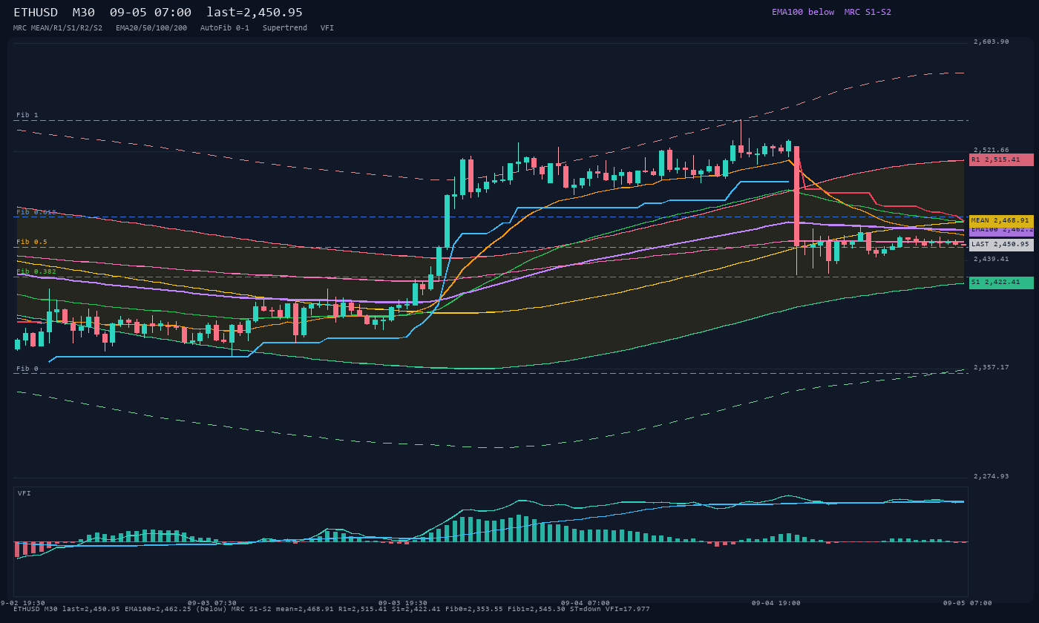1039x623 pixels.
Task: Click the 09-03 07:30 time axis label
Action: pyautogui.click(x=212, y=603)
